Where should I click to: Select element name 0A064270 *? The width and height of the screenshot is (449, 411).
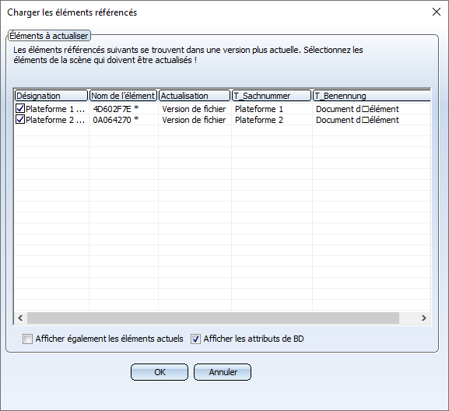[116, 120]
